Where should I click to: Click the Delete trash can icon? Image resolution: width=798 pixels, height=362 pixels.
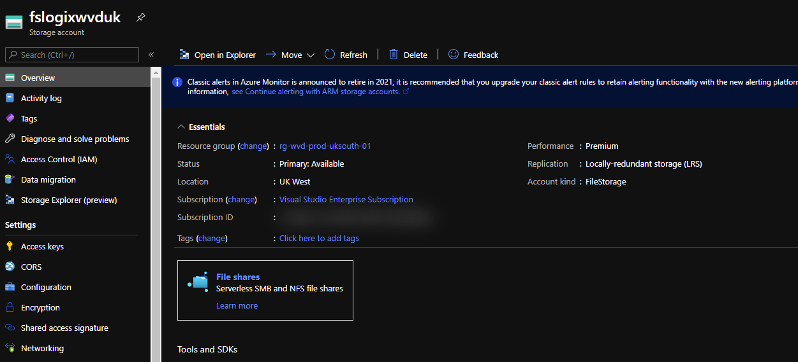click(x=394, y=54)
